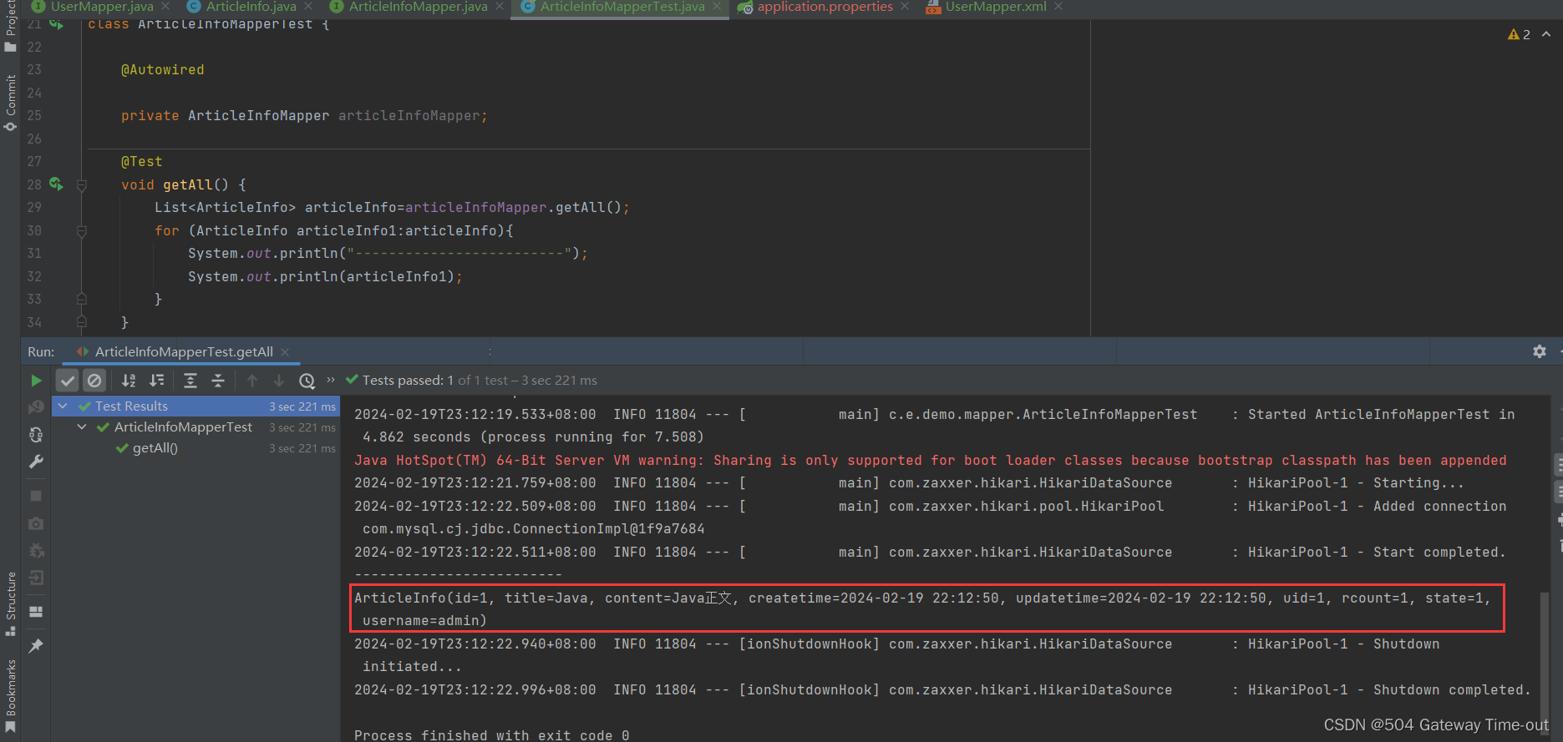Rerun the test with the green play icon

[36, 381]
